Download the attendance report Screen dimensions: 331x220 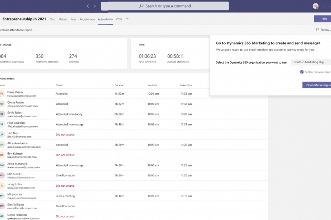pos(16,30)
